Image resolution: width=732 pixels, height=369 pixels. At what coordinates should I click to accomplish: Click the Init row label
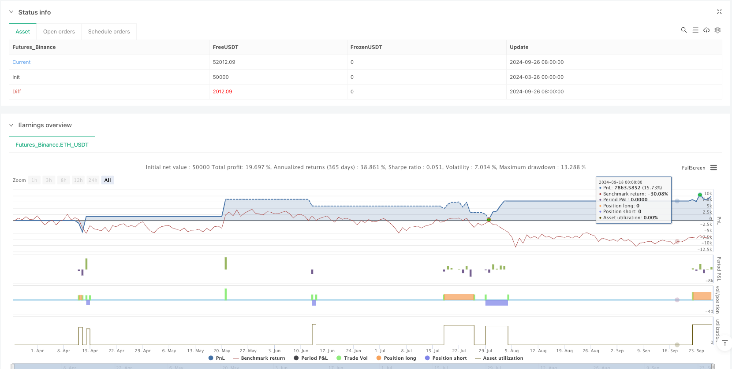pyautogui.click(x=16, y=77)
